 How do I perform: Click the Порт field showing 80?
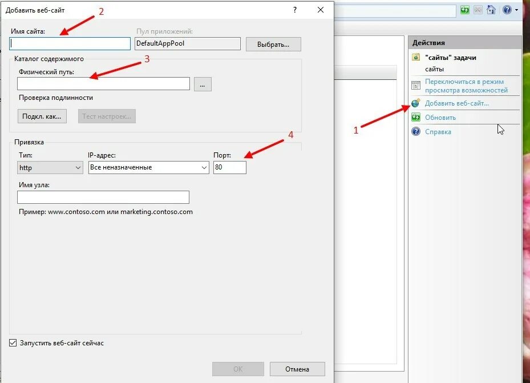tap(229, 167)
